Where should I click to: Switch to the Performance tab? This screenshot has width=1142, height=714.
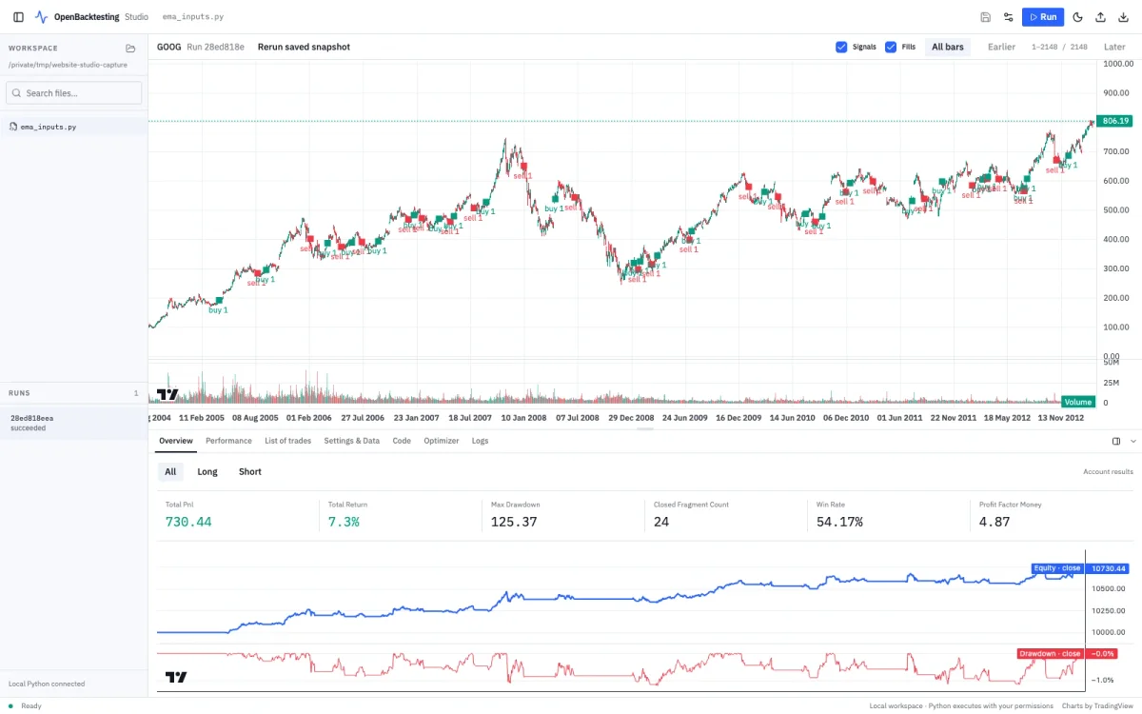[228, 441]
